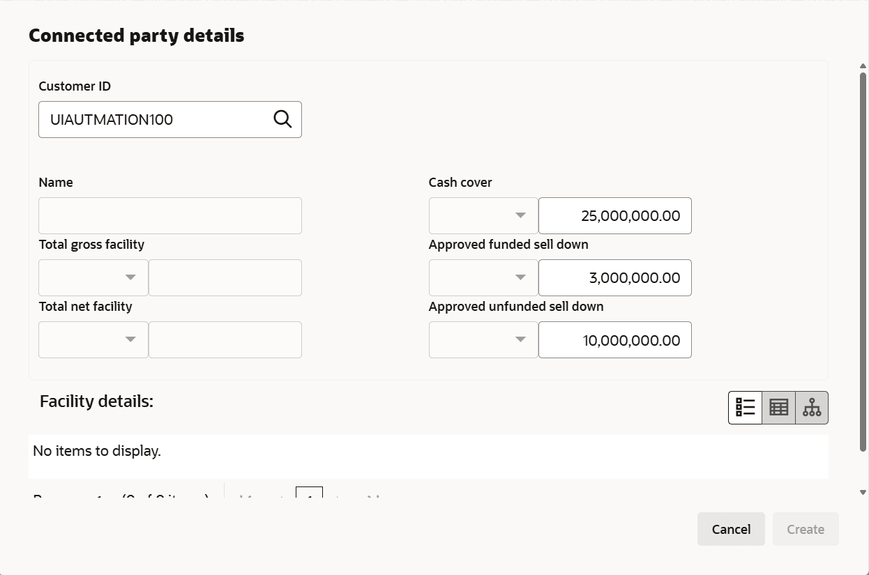Click the vertical scrollbar thumb
The image size is (869, 575).
pos(863,258)
